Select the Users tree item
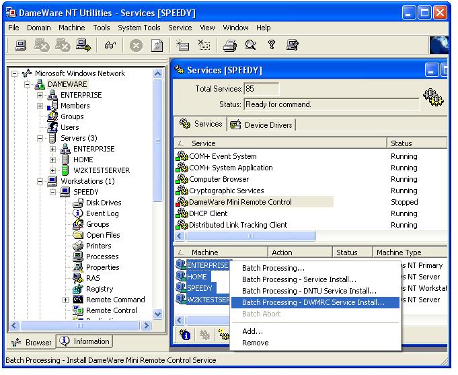Viewport: 458px width, 375px height. [x=70, y=127]
